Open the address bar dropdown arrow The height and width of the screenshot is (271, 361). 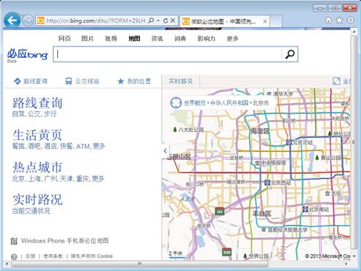tap(158, 21)
